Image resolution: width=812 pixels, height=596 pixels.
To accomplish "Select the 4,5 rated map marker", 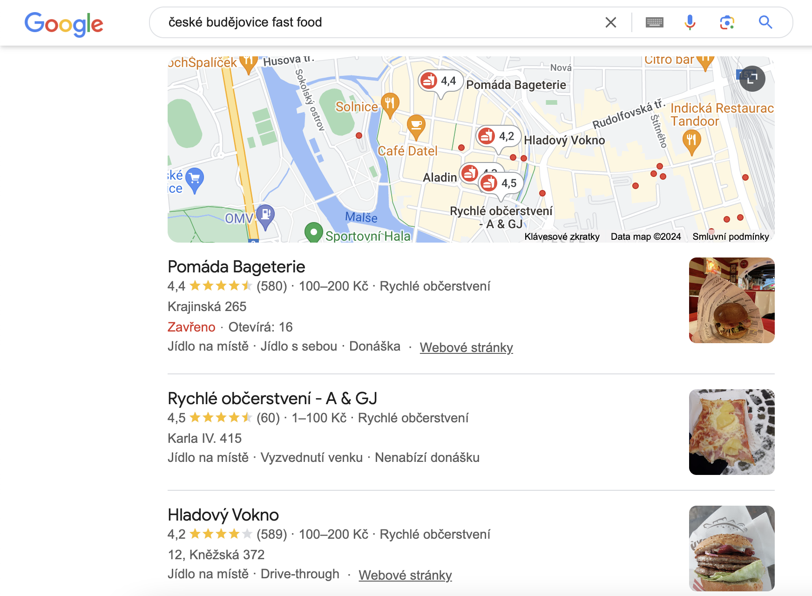I will [501, 183].
